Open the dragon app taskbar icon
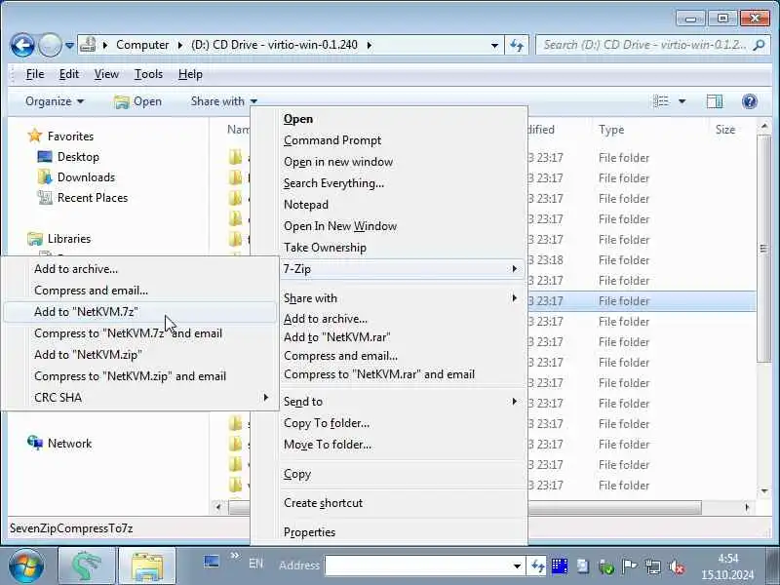The image size is (780, 585). [87, 565]
